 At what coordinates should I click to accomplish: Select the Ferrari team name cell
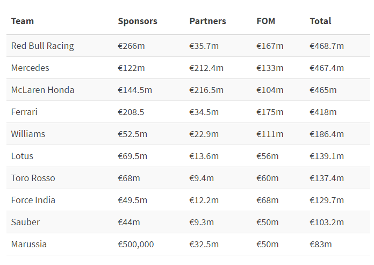click(x=24, y=112)
